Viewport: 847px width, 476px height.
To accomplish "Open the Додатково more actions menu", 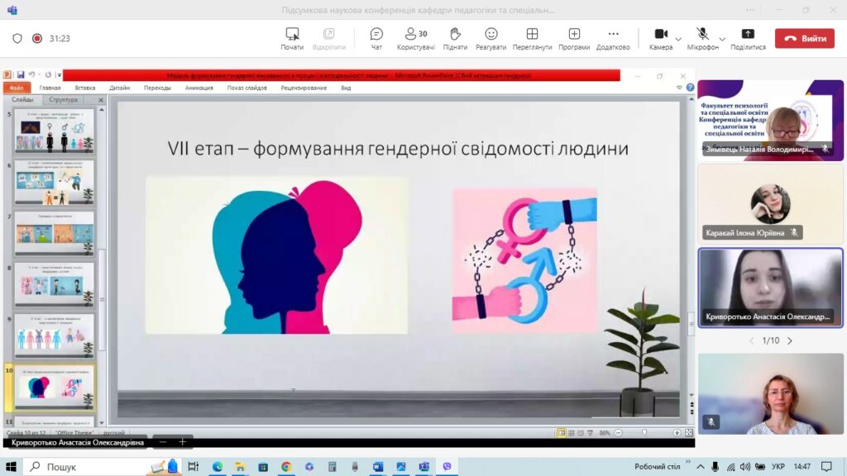I will (613, 39).
